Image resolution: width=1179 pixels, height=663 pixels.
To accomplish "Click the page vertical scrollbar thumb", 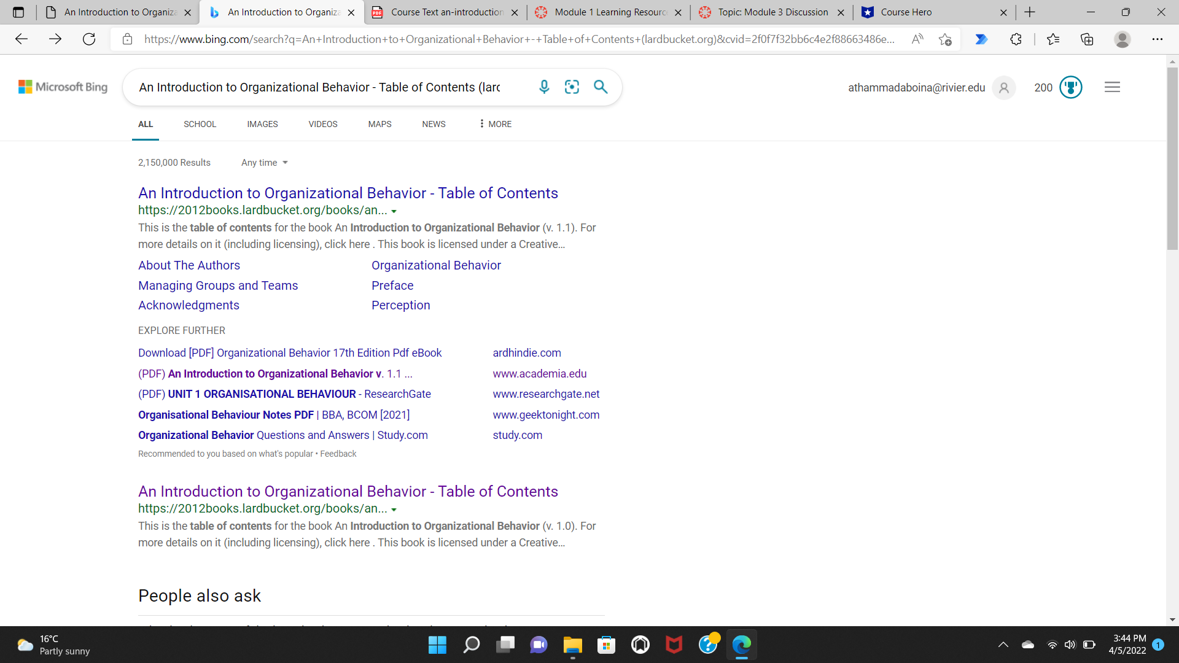I will coord(1172,158).
